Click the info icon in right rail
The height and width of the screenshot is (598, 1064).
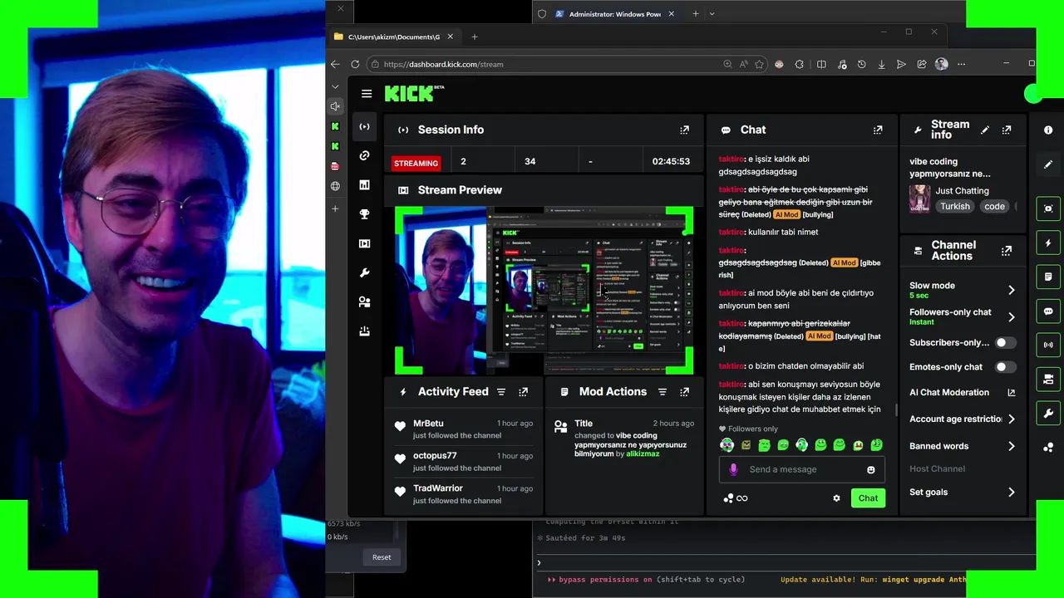(1048, 130)
